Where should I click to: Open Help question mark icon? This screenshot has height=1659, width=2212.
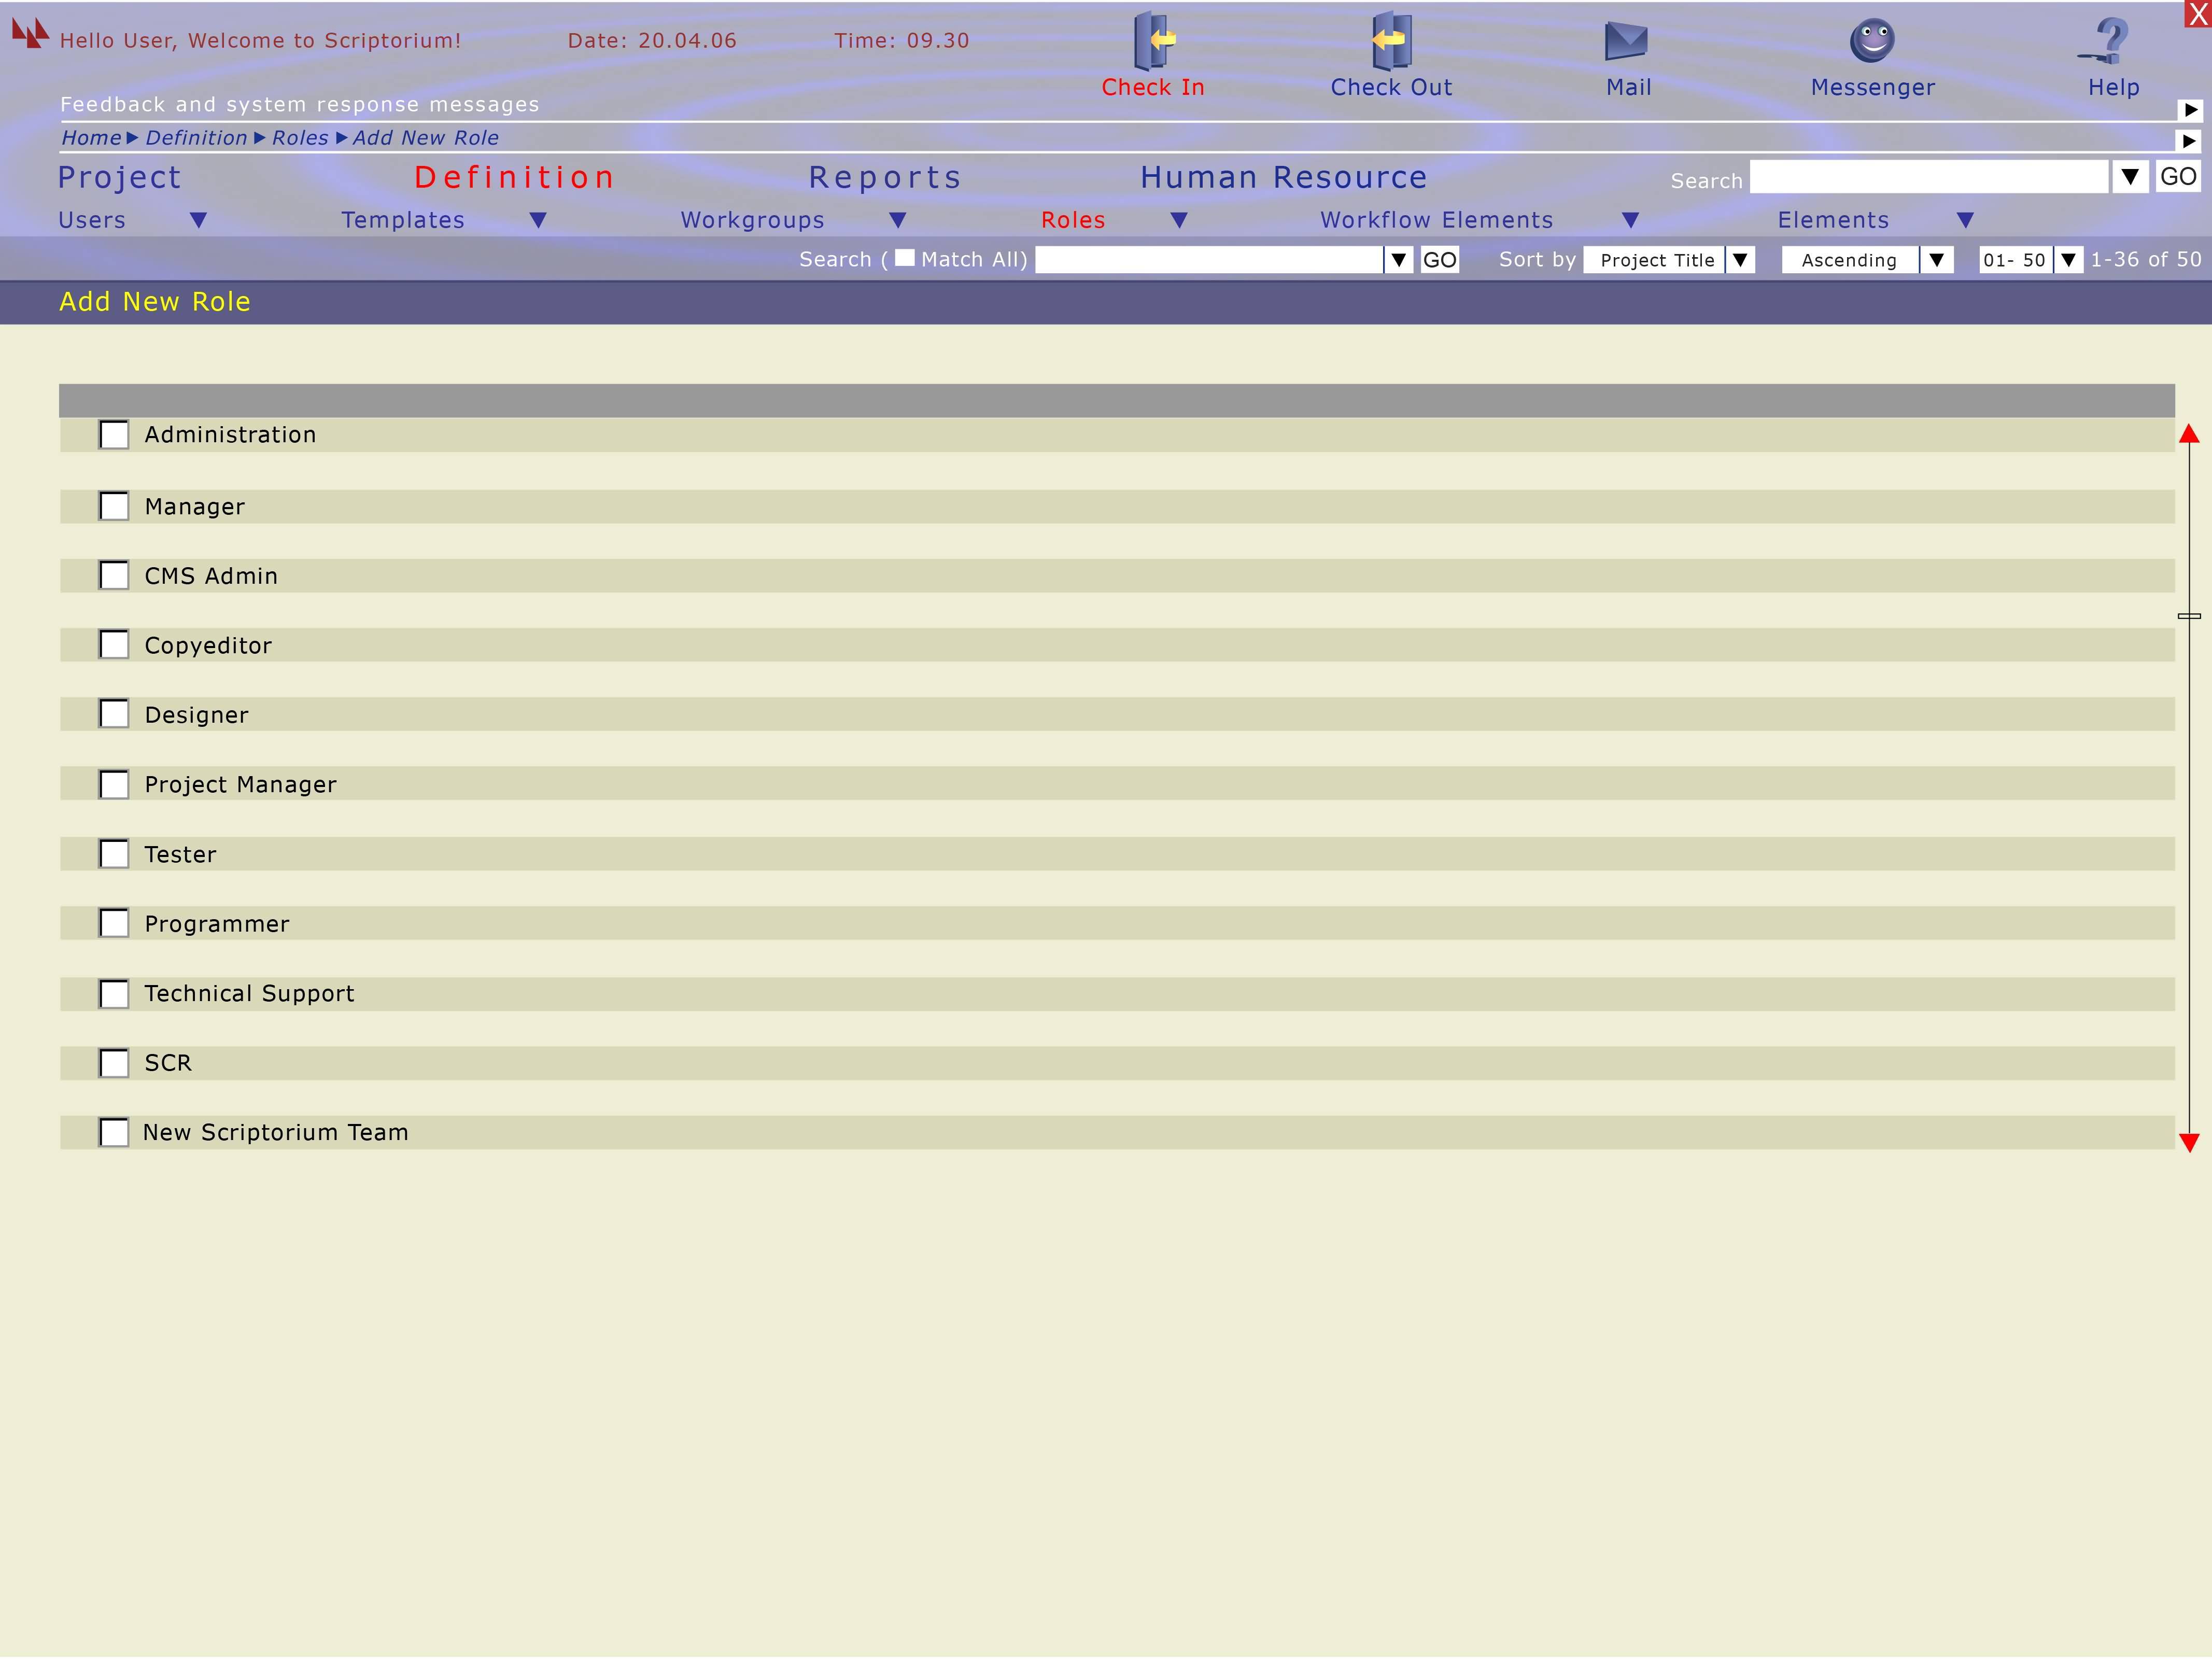[2109, 41]
